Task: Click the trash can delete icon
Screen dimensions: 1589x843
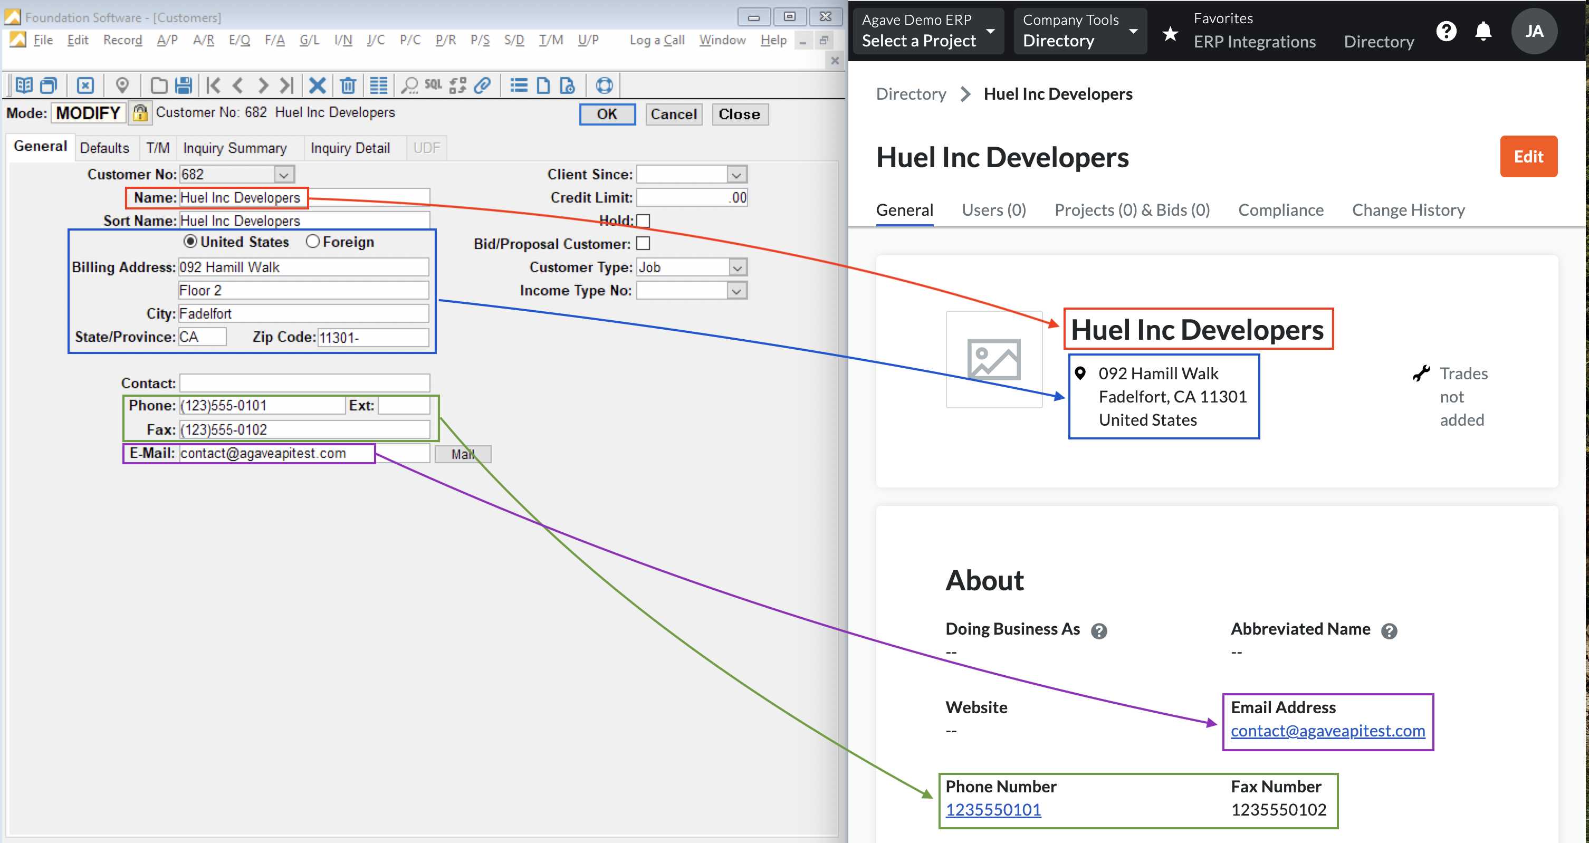Action: [348, 85]
